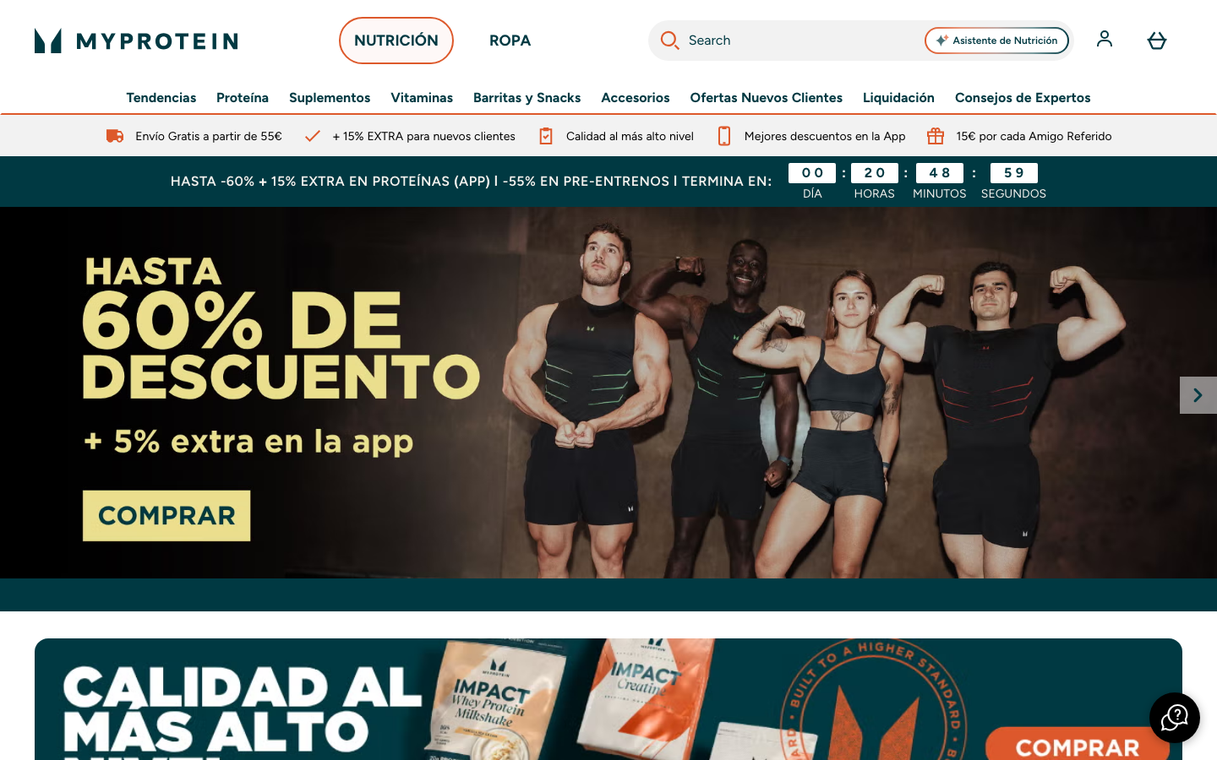The image size is (1217, 760).
Task: Focus the Search input field
Action: point(801,41)
